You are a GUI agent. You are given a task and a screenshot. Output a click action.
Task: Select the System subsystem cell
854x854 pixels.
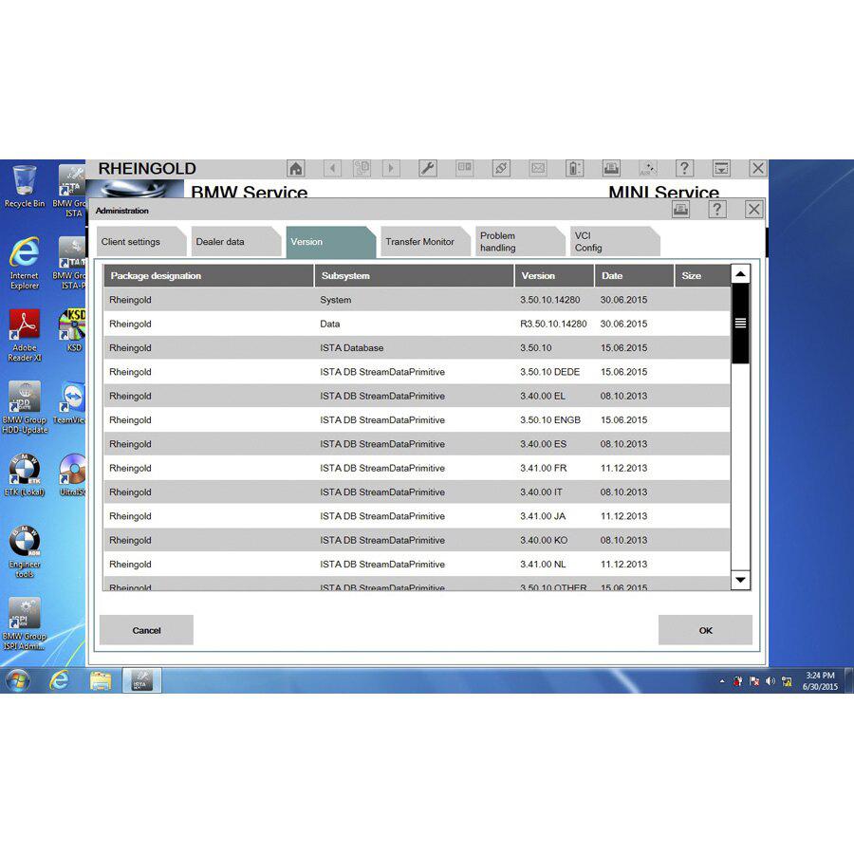(336, 300)
